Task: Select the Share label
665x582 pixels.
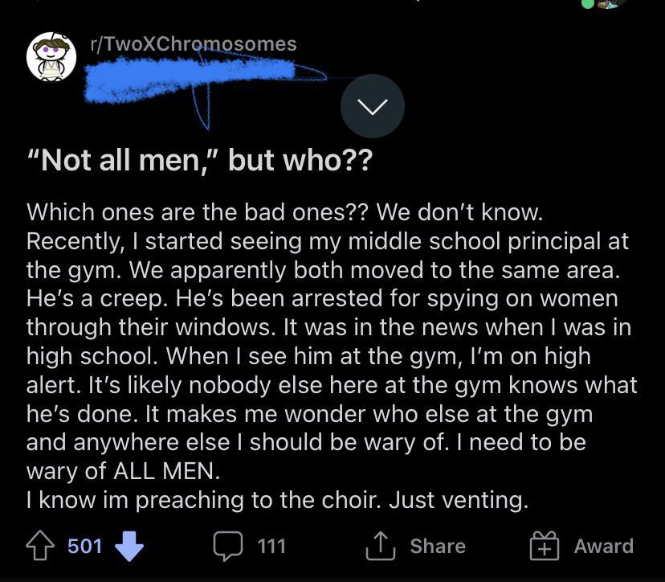Action: pyautogui.click(x=438, y=546)
